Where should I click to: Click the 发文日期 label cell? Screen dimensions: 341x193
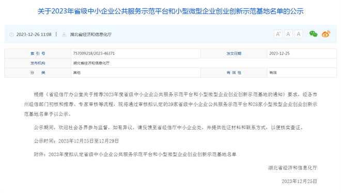(x=234, y=54)
